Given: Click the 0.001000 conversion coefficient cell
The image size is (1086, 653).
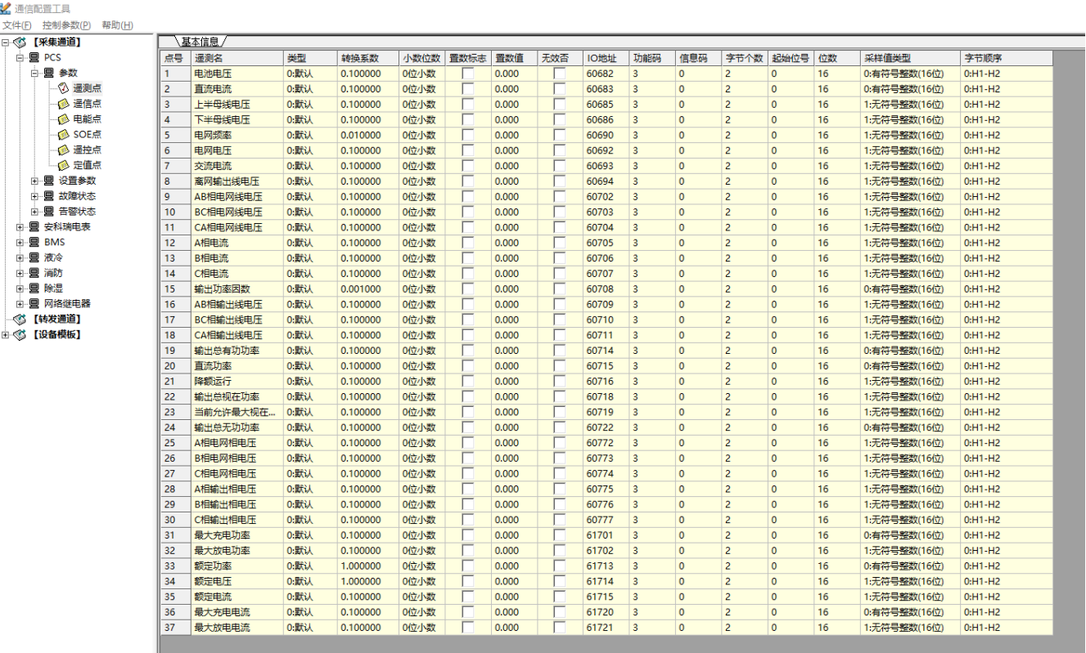Looking at the screenshot, I should (x=368, y=289).
